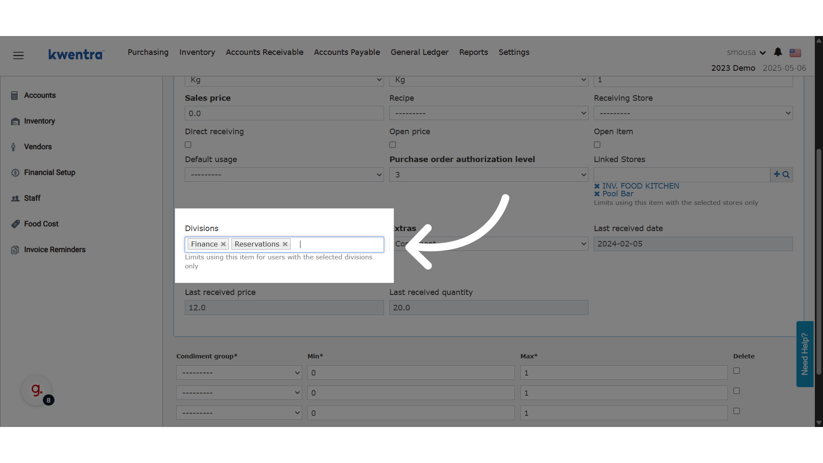Click the Last received date field
Screen dimensions: 823x463
point(693,244)
